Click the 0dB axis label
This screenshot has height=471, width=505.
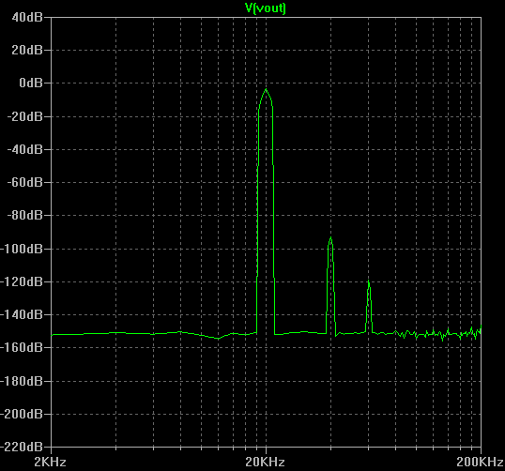[x=31, y=84]
